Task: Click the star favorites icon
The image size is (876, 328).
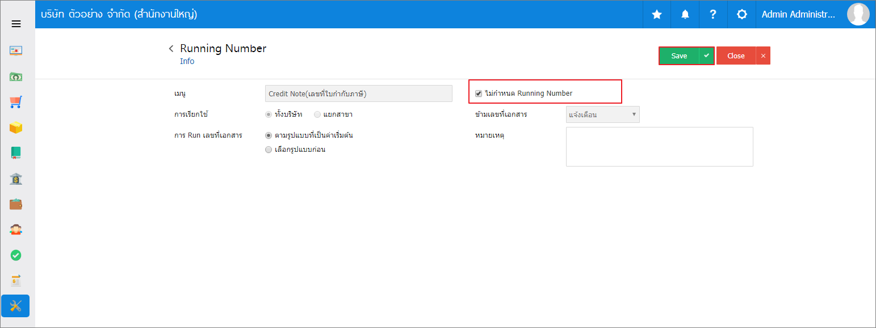Action: (657, 15)
